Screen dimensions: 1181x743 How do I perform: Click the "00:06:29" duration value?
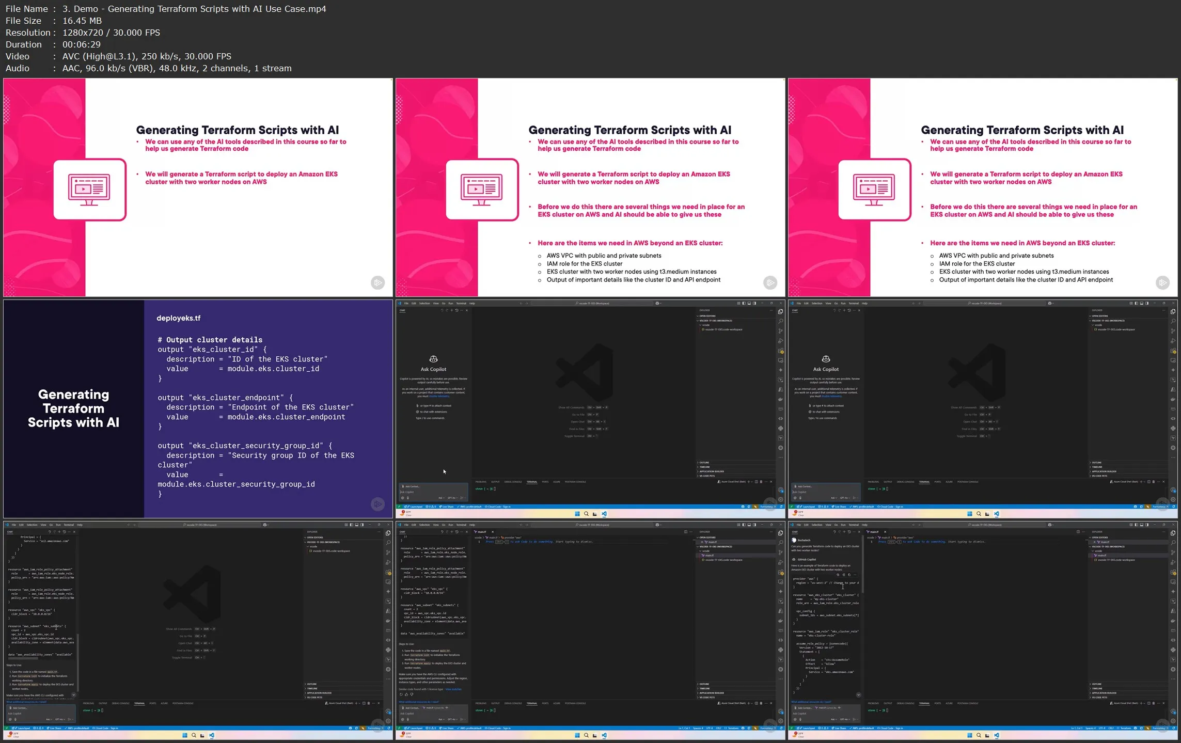[x=82, y=44]
